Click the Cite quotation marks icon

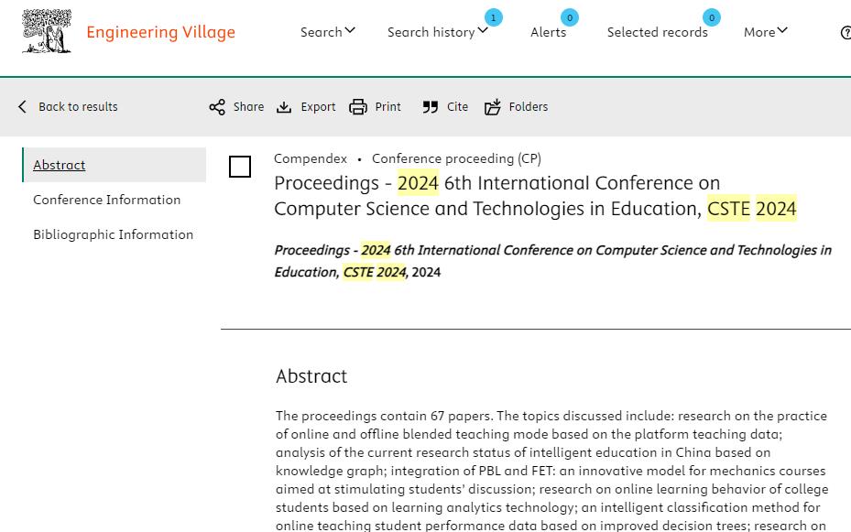pyautogui.click(x=430, y=107)
